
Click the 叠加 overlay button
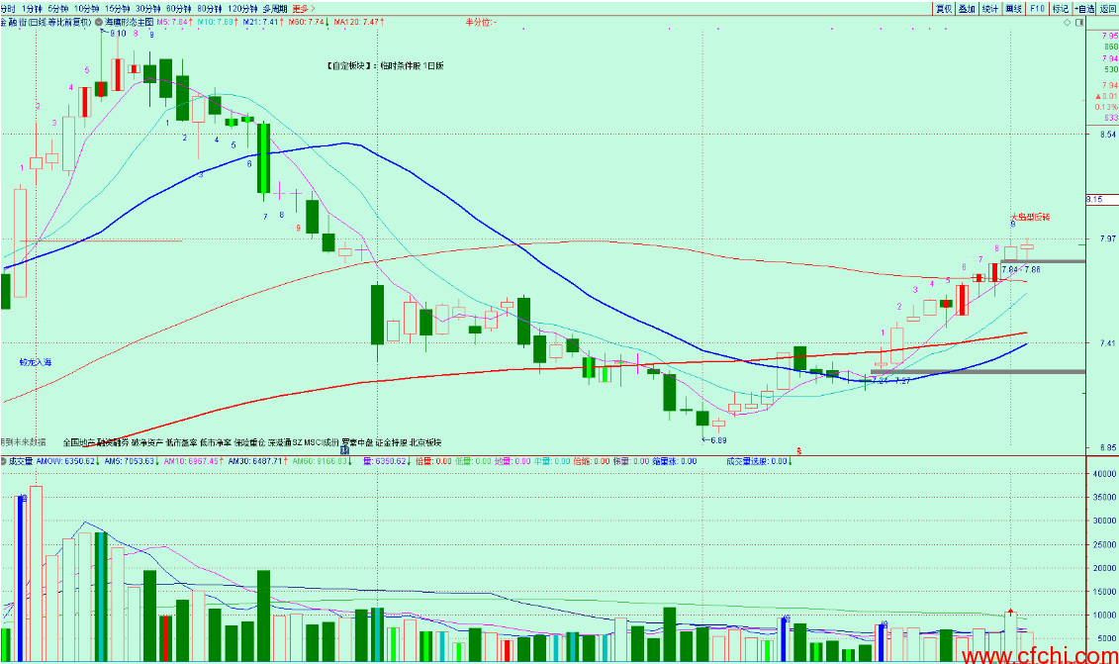point(967,9)
